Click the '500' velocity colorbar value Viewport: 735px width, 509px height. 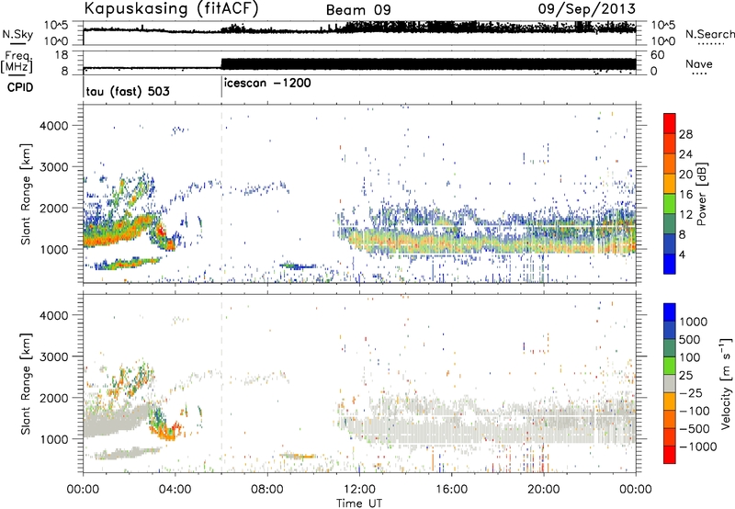(689, 340)
